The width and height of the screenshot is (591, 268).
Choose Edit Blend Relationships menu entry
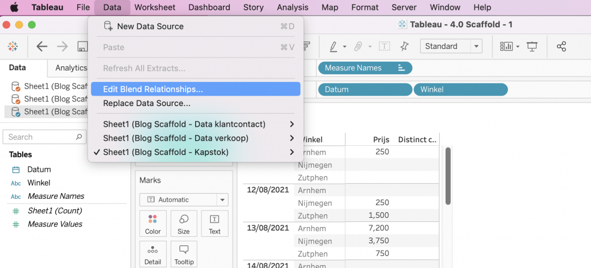(153, 89)
